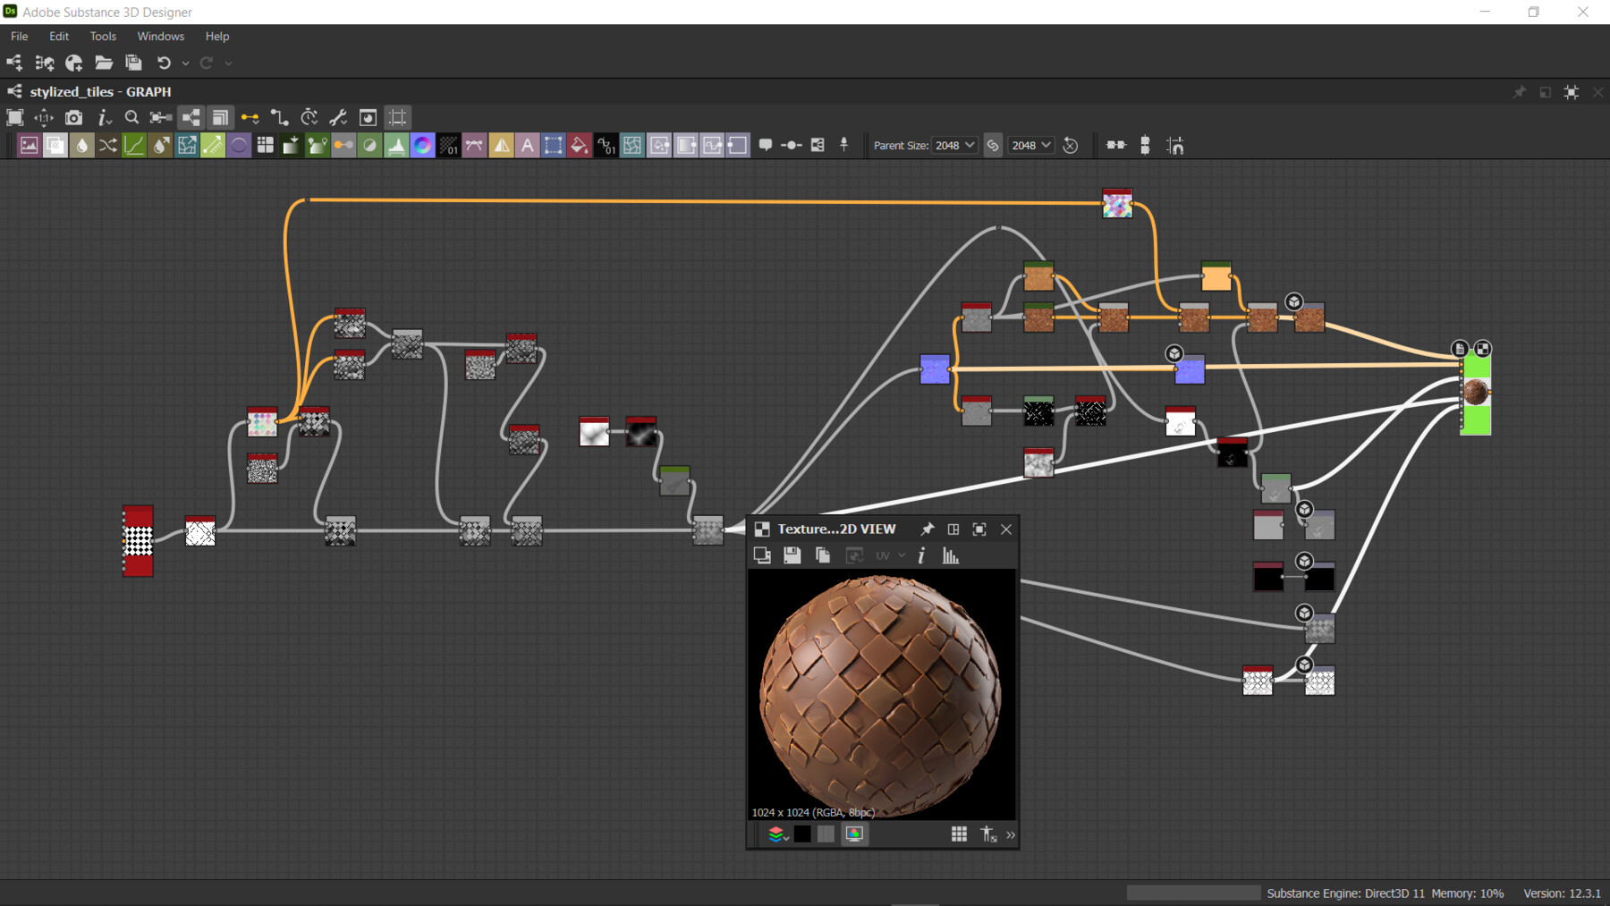Open the Parent Size width dropdown
Viewport: 1610px width, 906px height.
(954, 145)
